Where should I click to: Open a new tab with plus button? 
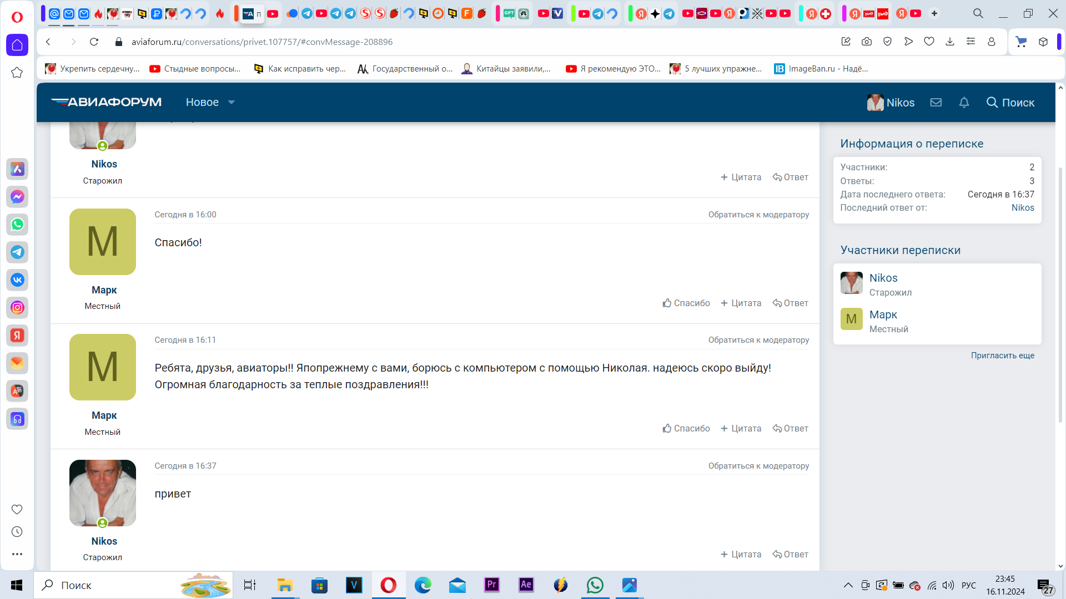pyautogui.click(x=934, y=13)
